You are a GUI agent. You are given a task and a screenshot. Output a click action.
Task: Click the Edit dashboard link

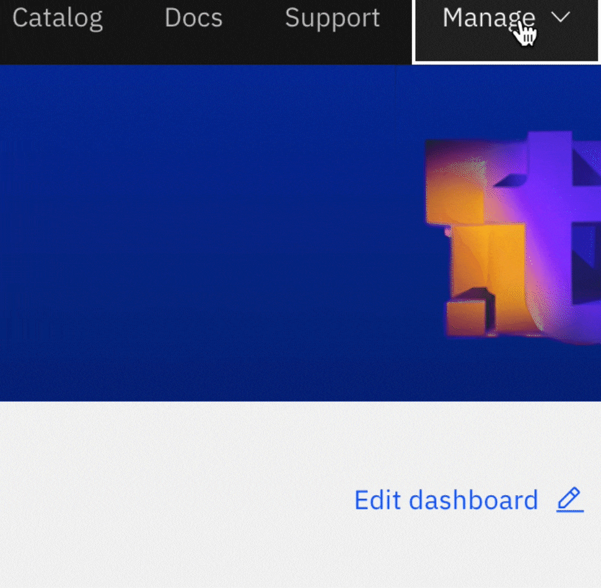446,500
